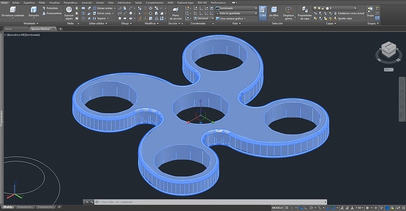Click Extraer aristas in Editar sólidos
406x211 pixels.
pyautogui.click(x=103, y=8)
